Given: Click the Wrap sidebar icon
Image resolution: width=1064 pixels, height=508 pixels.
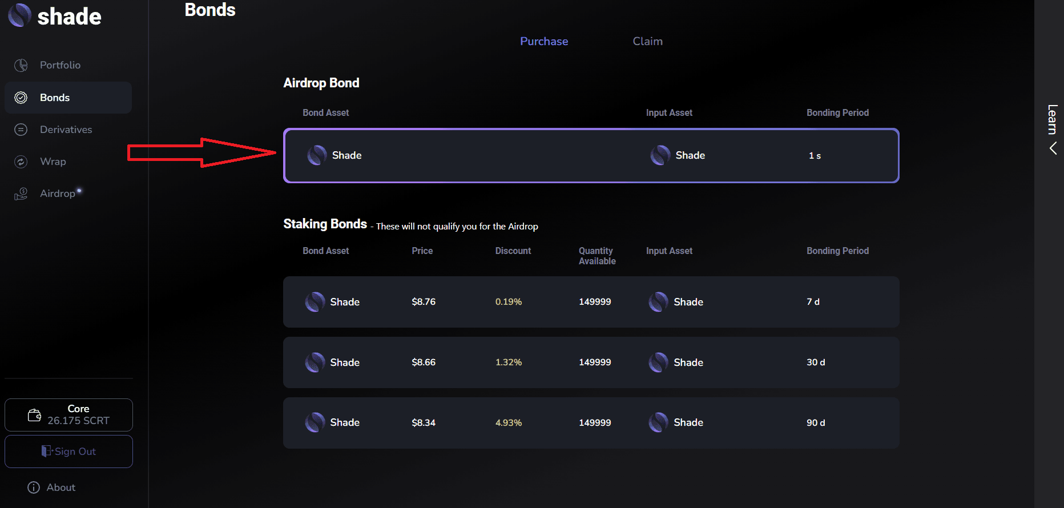Looking at the screenshot, I should [x=21, y=162].
